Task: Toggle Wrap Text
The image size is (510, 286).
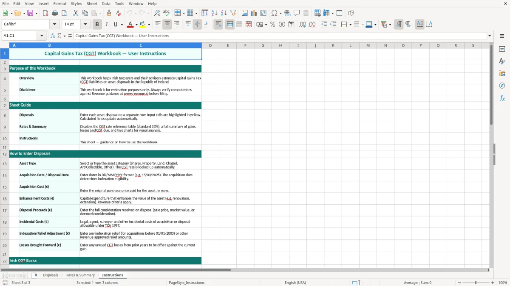Action: coord(218,25)
